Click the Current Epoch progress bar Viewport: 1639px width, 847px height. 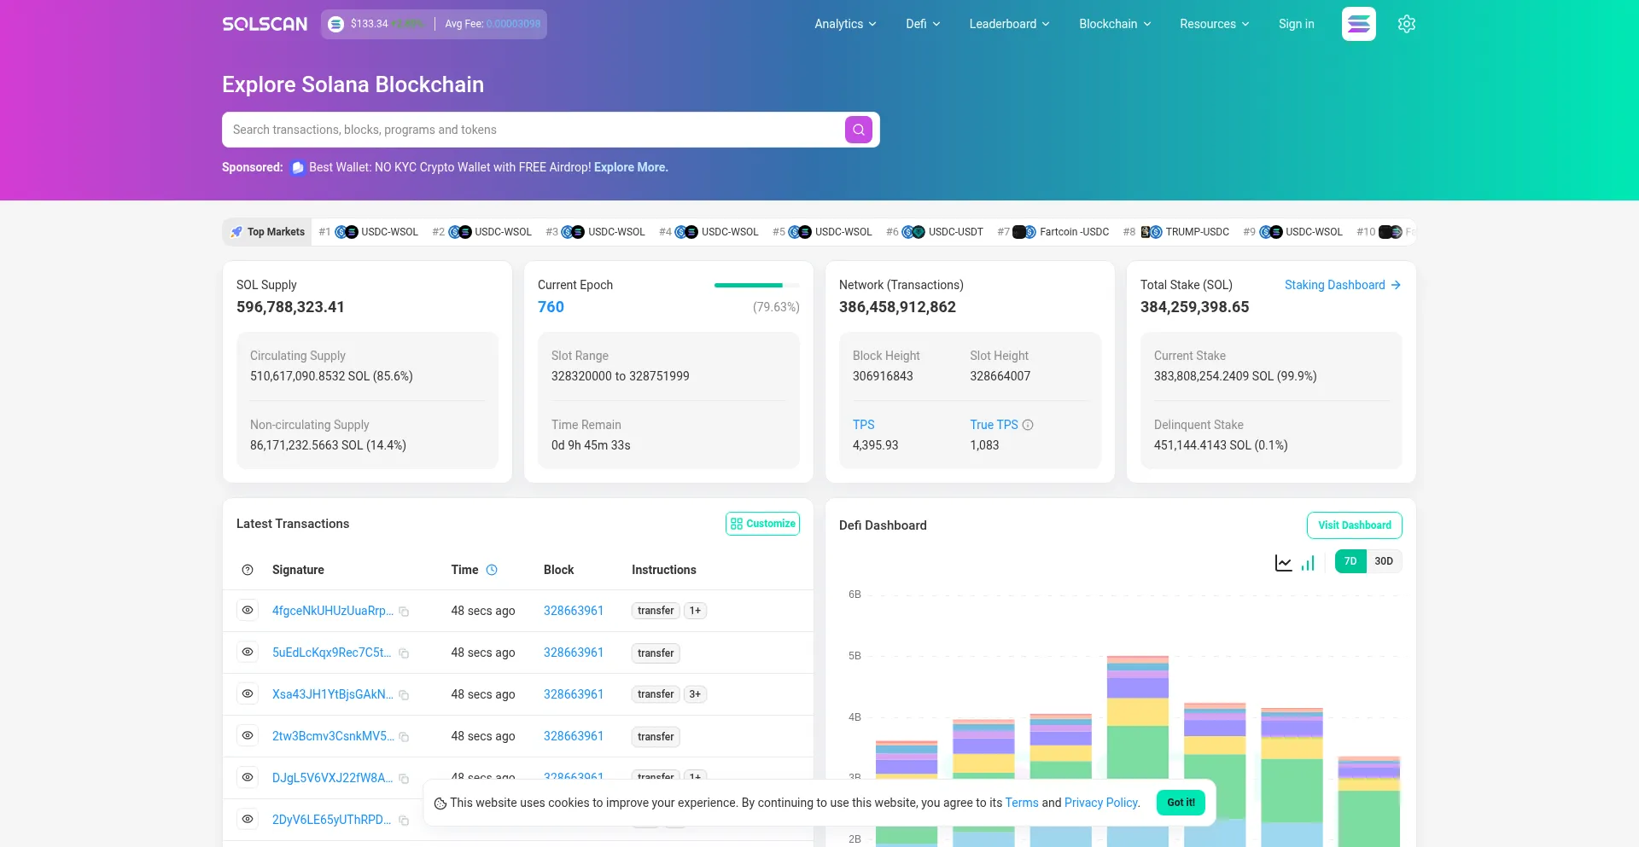click(756, 285)
